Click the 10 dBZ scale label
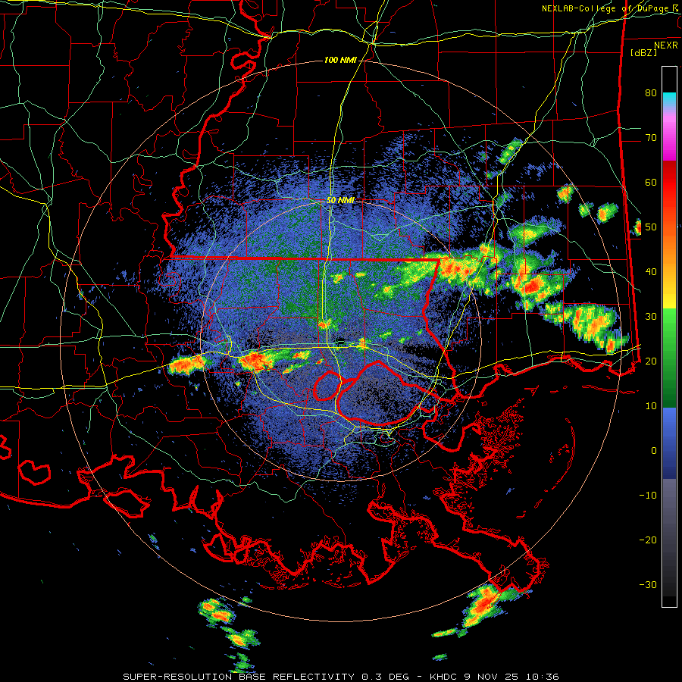The height and width of the screenshot is (682, 682). click(x=651, y=406)
